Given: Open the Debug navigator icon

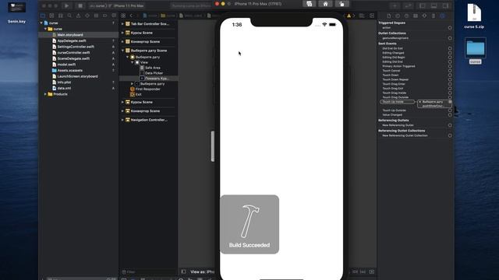Looking at the screenshot, I should [x=96, y=16].
